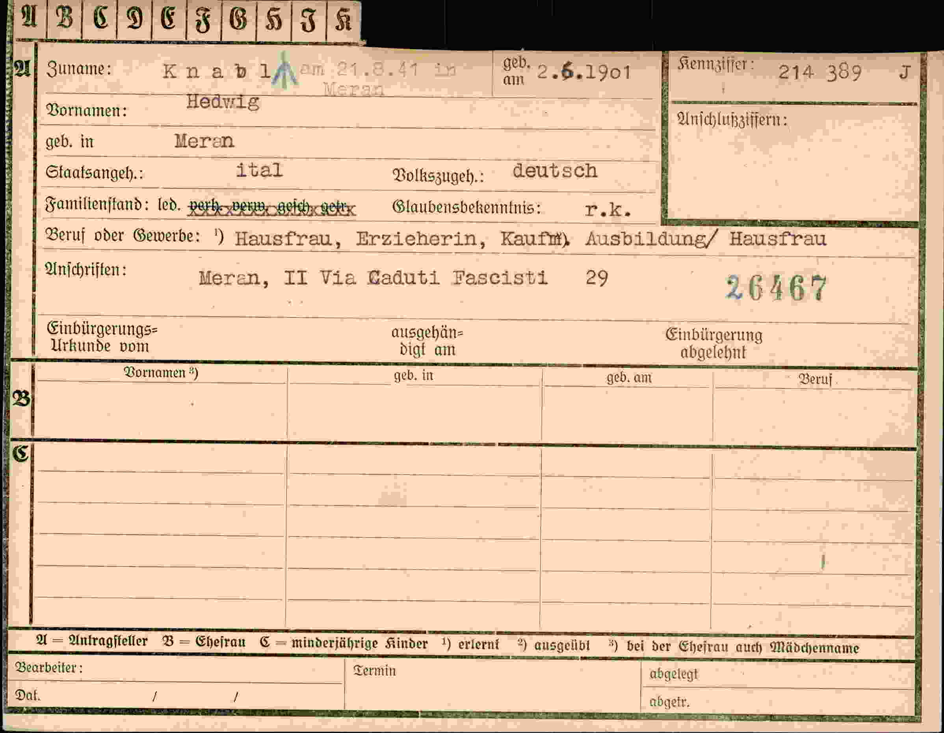Click the footnote '²) ausgeübt'
This screenshot has width=944, height=733.
[x=554, y=645]
